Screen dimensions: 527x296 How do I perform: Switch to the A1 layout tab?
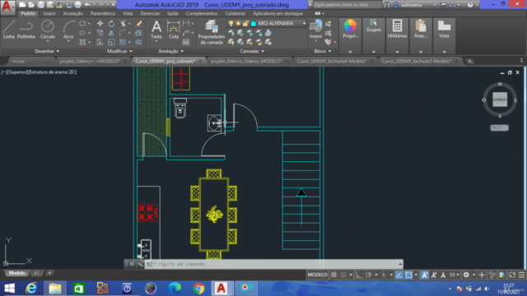[36, 273]
